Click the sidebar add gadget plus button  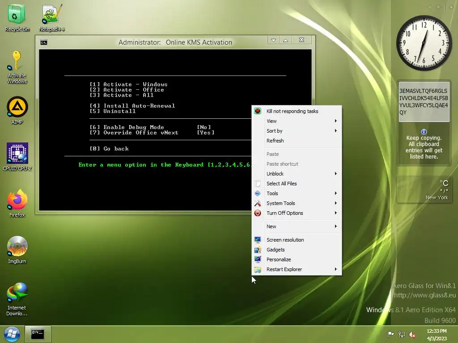click(451, 7)
